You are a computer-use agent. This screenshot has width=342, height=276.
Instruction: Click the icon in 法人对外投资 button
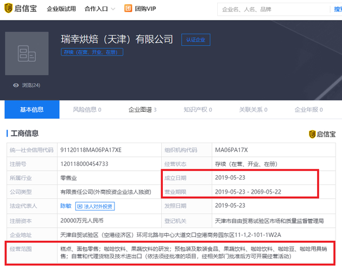pyautogui.click(x=80, y=206)
